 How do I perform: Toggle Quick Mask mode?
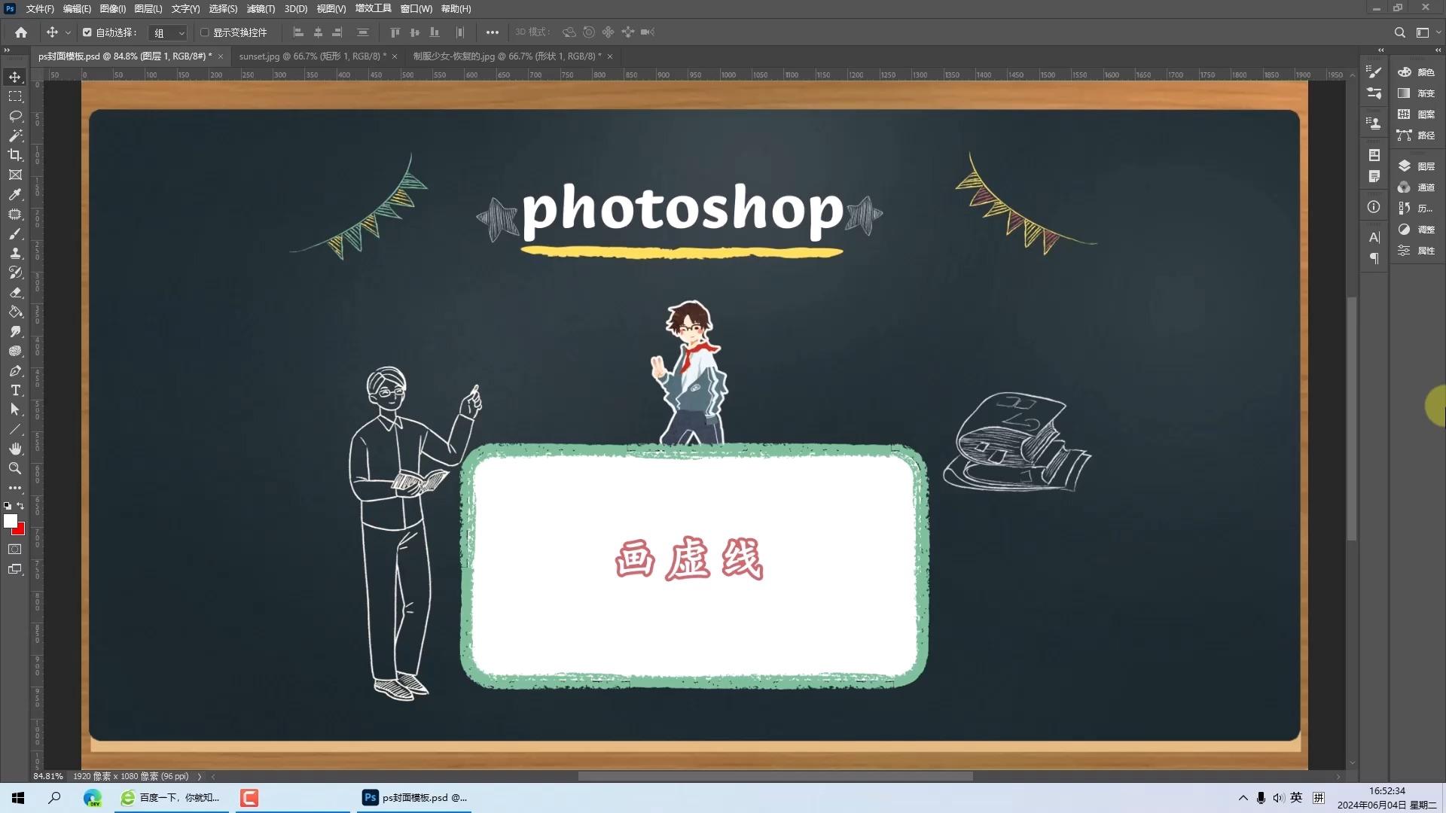click(x=15, y=550)
